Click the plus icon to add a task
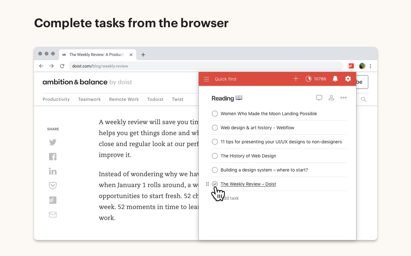Viewport: 411px width, 256px height. click(x=295, y=78)
